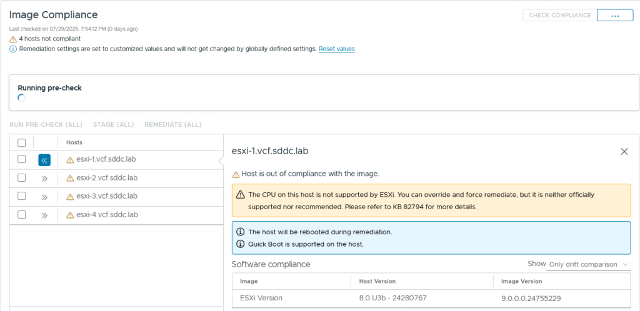Expand the esxi-4.vcf.sddc.lab row details
Image resolution: width=640 pixels, height=311 pixels.
tap(44, 215)
